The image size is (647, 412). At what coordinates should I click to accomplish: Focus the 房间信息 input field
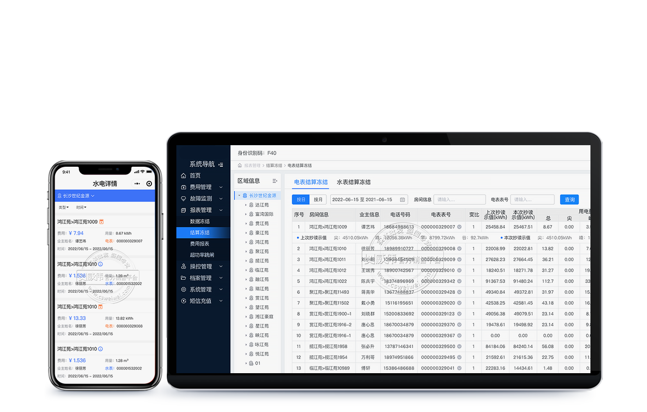pos(460,200)
